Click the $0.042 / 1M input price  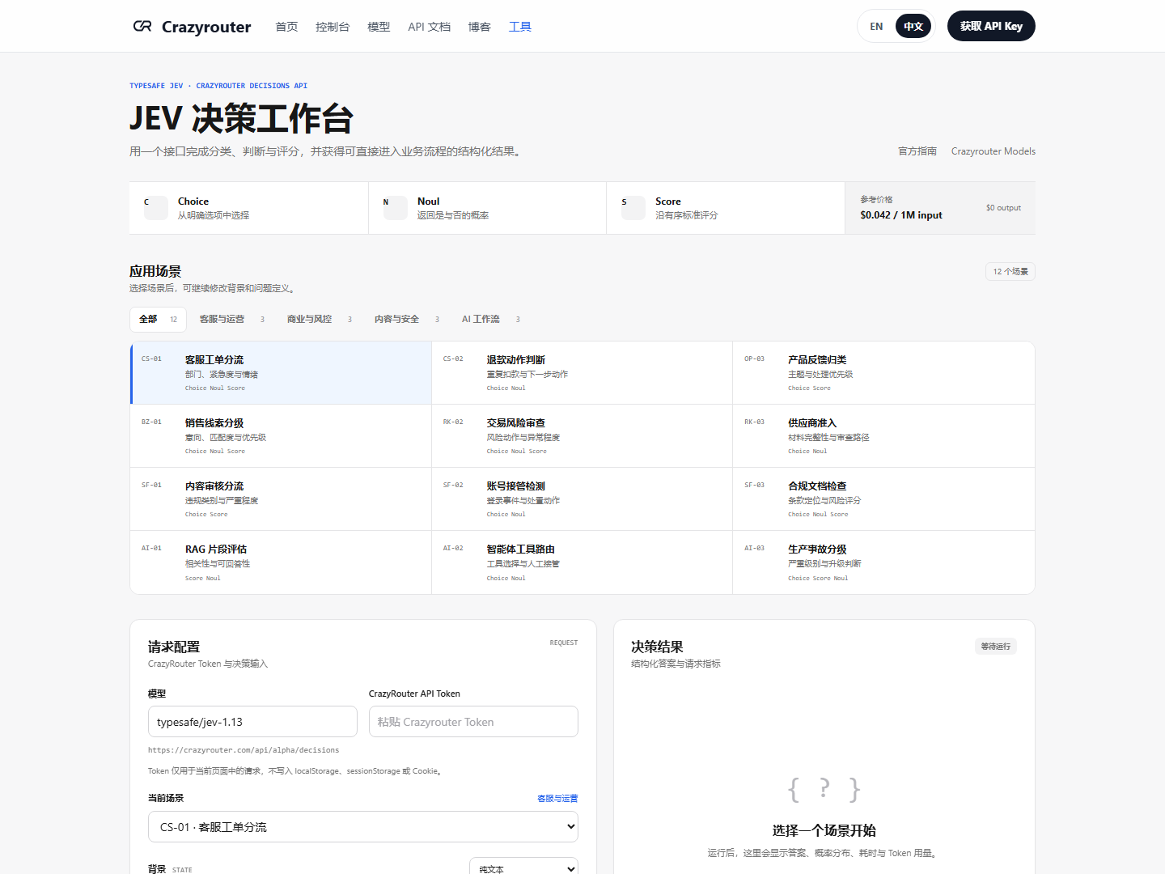pos(901,215)
